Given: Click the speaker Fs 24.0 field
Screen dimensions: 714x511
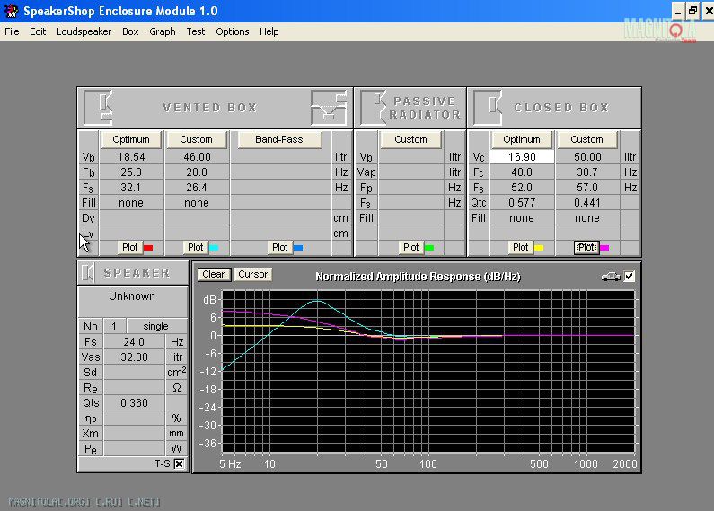Looking at the screenshot, I should click(134, 341).
